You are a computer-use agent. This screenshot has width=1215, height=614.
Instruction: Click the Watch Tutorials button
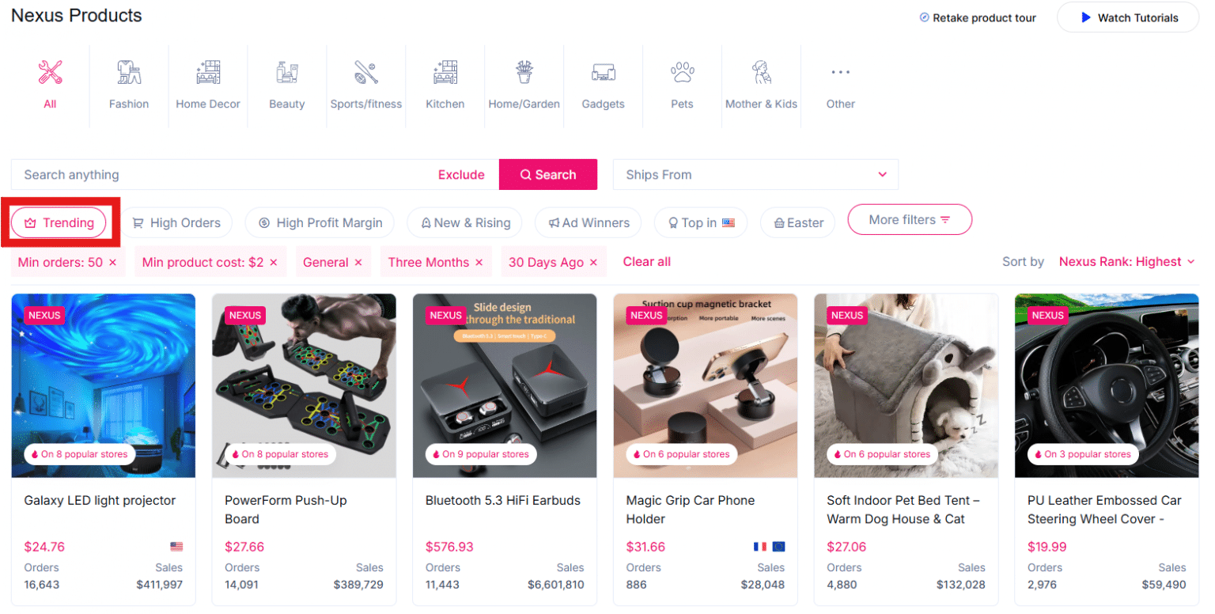[x=1127, y=17]
